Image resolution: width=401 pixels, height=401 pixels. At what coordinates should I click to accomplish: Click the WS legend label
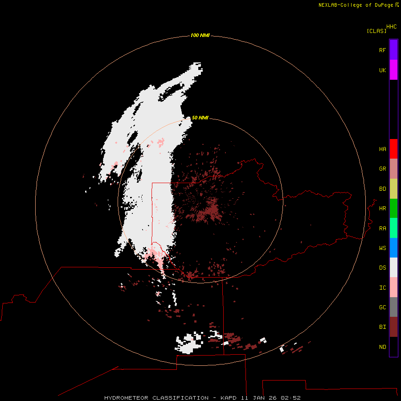point(382,248)
